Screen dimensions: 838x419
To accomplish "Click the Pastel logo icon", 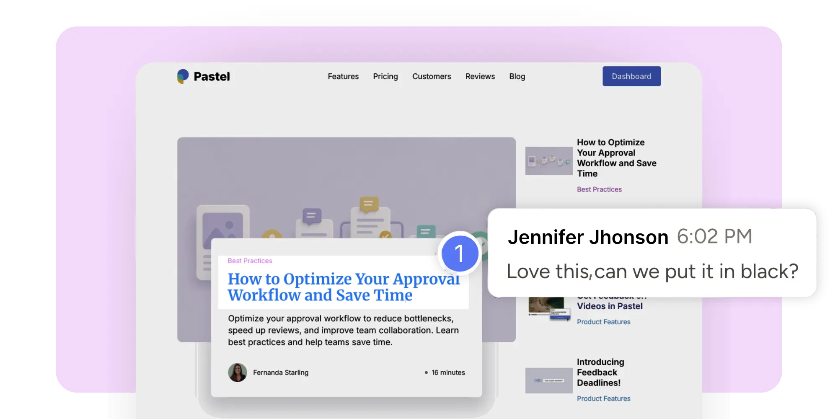I will [x=183, y=76].
